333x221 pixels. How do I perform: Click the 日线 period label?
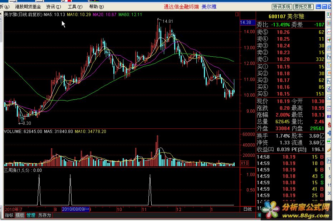[248, 209]
